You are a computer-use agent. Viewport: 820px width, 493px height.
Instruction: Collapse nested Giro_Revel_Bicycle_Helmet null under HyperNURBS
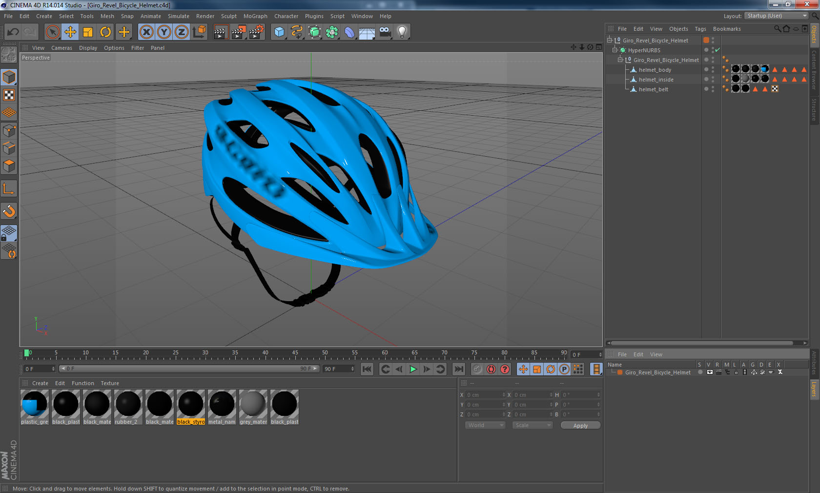pos(620,60)
